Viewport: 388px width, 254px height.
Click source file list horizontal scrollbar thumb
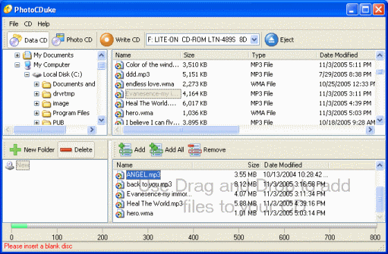(x=181, y=129)
